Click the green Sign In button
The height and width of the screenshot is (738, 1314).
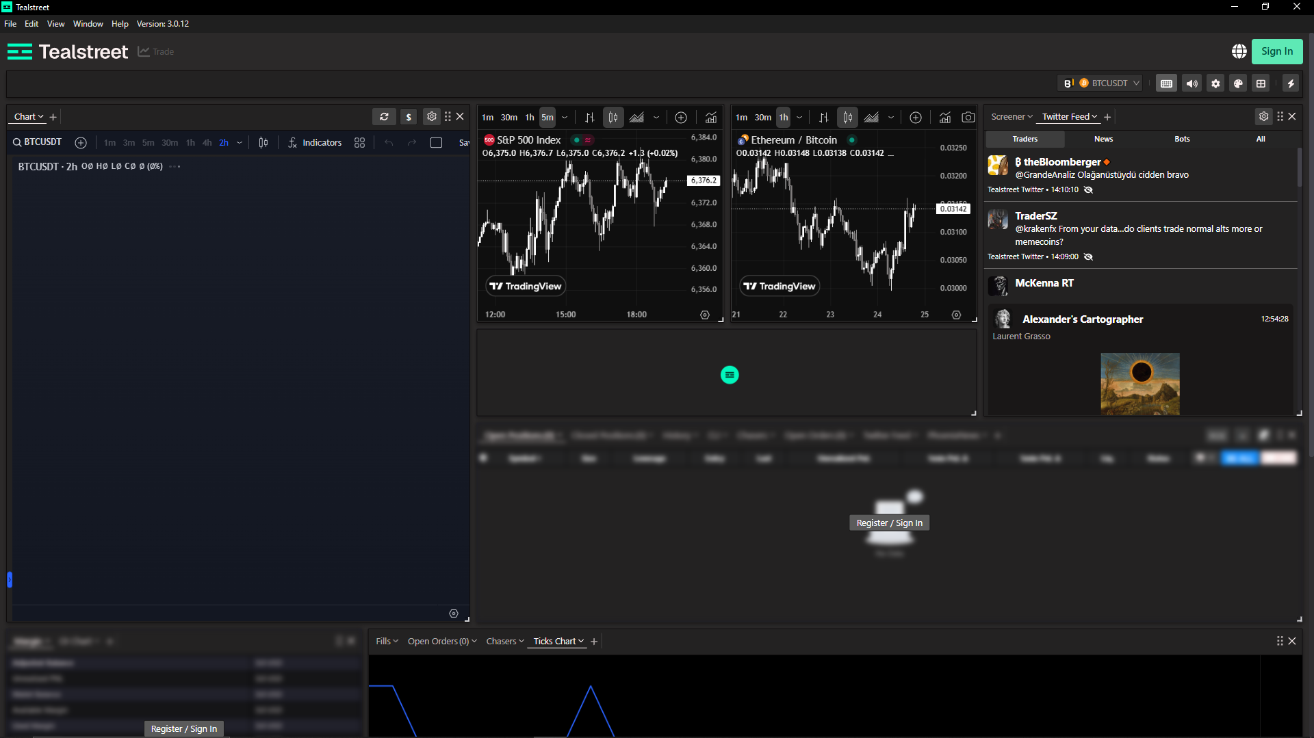[1276, 51]
